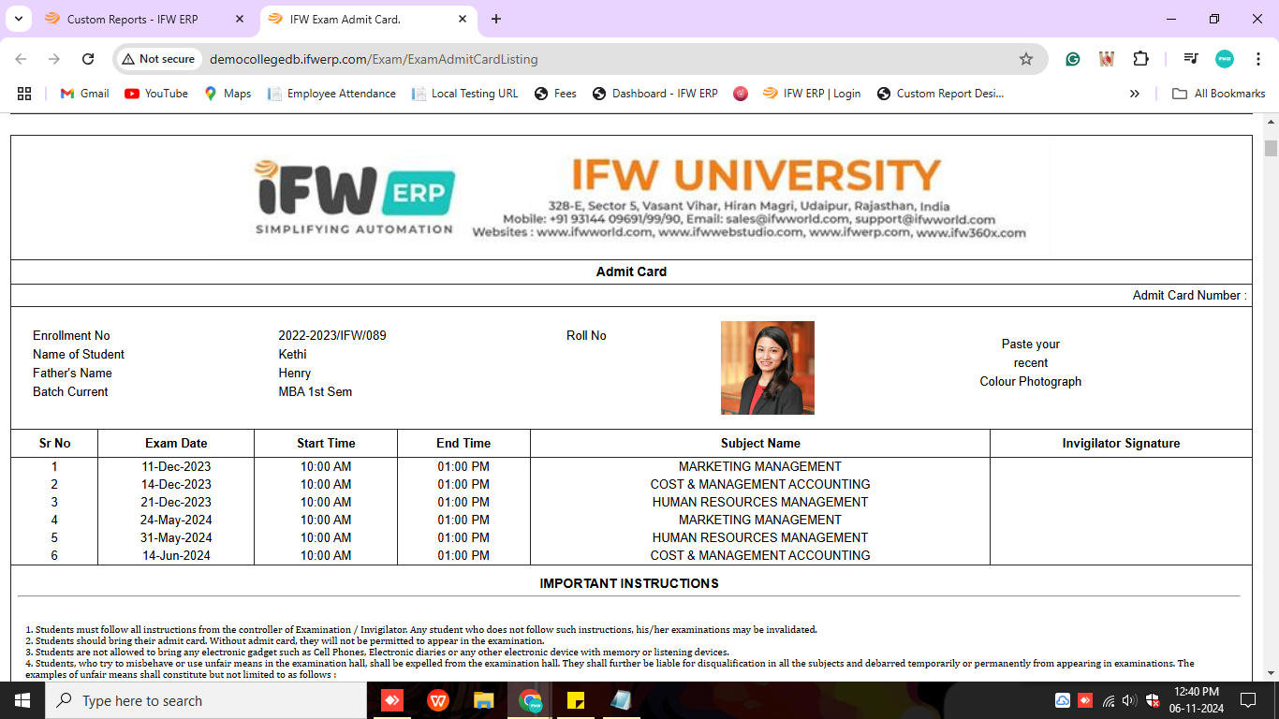Open WPS Office from the taskbar

click(x=437, y=700)
